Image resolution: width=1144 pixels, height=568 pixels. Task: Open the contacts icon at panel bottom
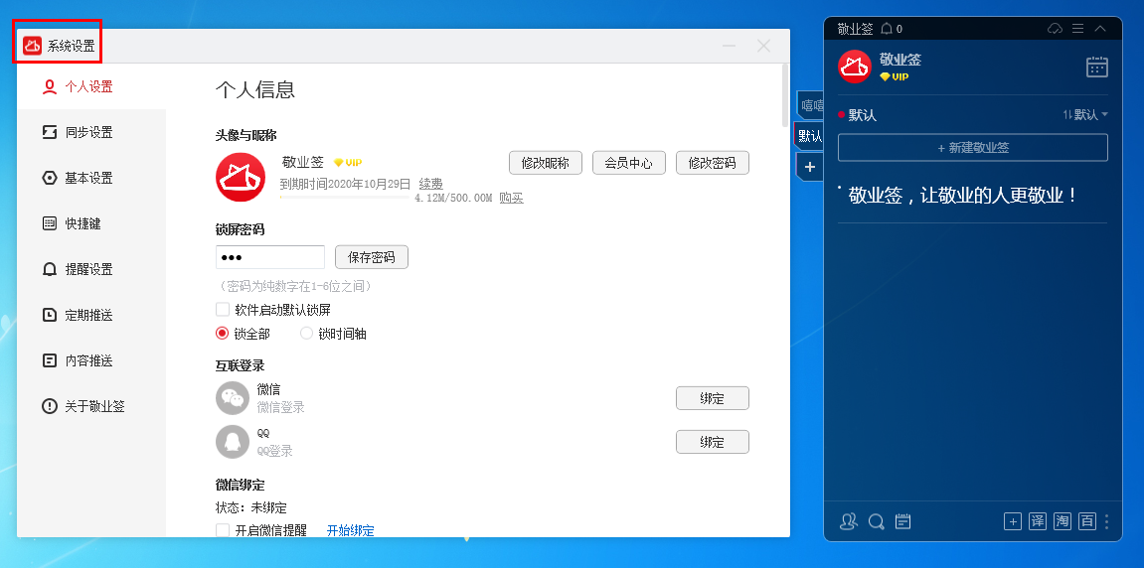(x=849, y=521)
